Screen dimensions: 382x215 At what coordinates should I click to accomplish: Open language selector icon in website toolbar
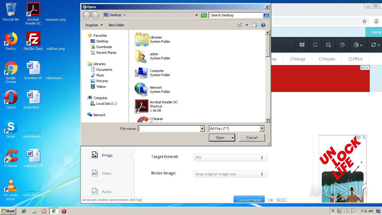(358, 45)
